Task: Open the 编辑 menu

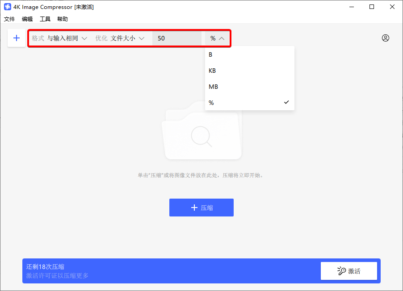Action: (27, 19)
